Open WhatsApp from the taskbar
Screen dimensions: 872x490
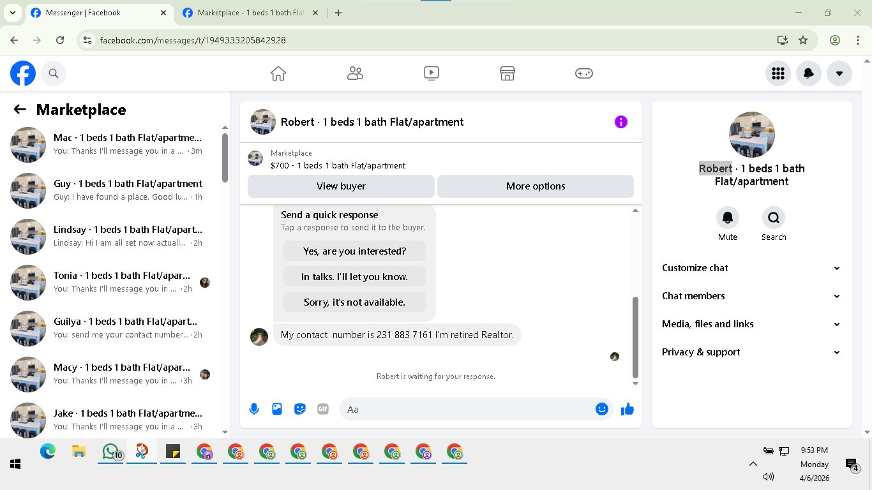coord(112,452)
